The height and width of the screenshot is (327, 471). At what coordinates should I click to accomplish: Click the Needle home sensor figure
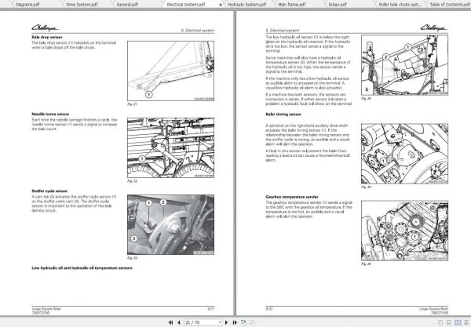click(170, 147)
